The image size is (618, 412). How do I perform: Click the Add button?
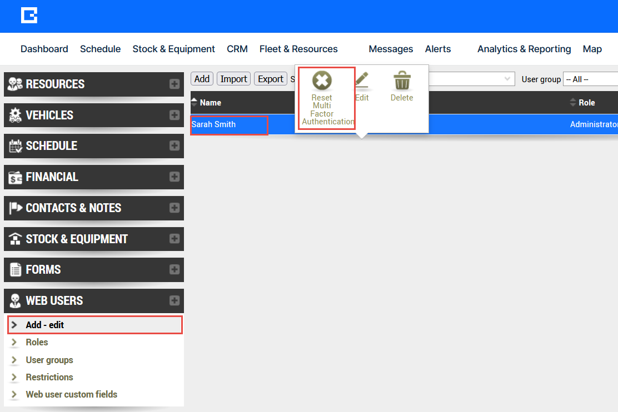(x=202, y=79)
